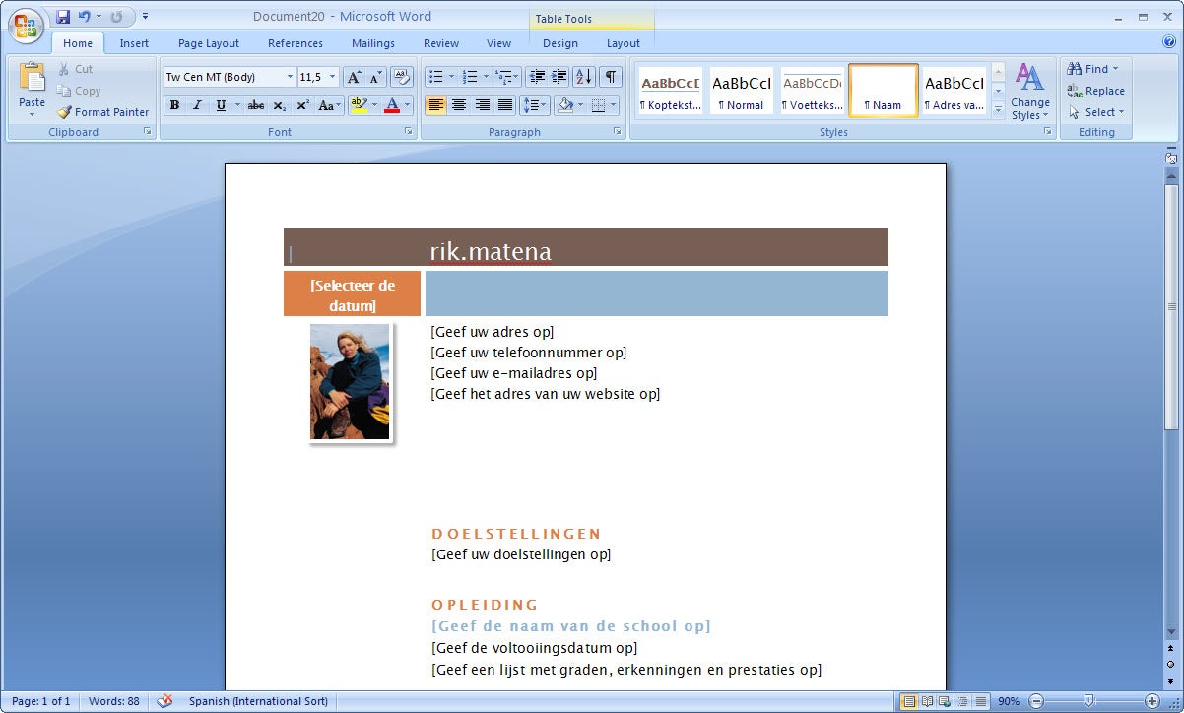Viewport: 1184px width, 713px height.
Task: Apply strikethrough formatting
Action: coord(256,105)
